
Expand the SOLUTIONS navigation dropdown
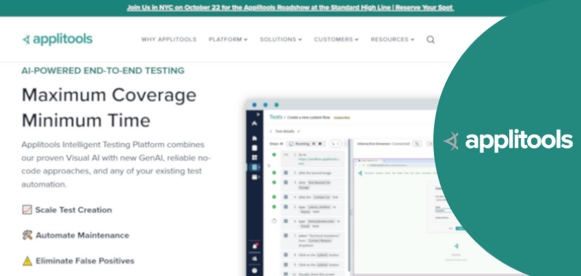point(281,39)
